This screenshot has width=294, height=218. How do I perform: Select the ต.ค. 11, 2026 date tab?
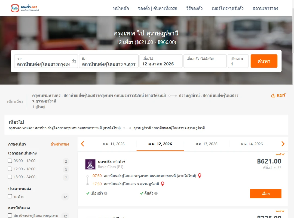point(114,144)
